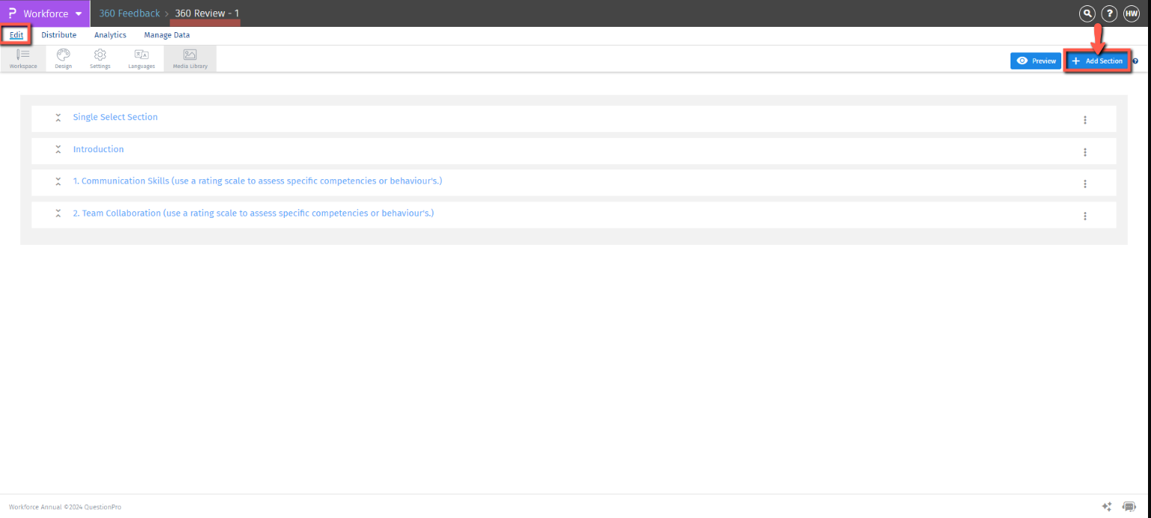Navigate to 360 Feedback via breadcrumb
1151x518 pixels.
coord(129,13)
